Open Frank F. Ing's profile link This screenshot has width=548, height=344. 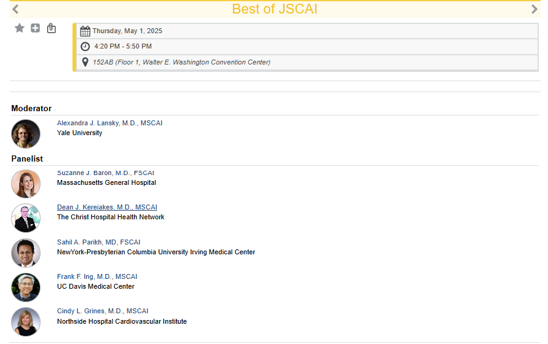pos(97,276)
